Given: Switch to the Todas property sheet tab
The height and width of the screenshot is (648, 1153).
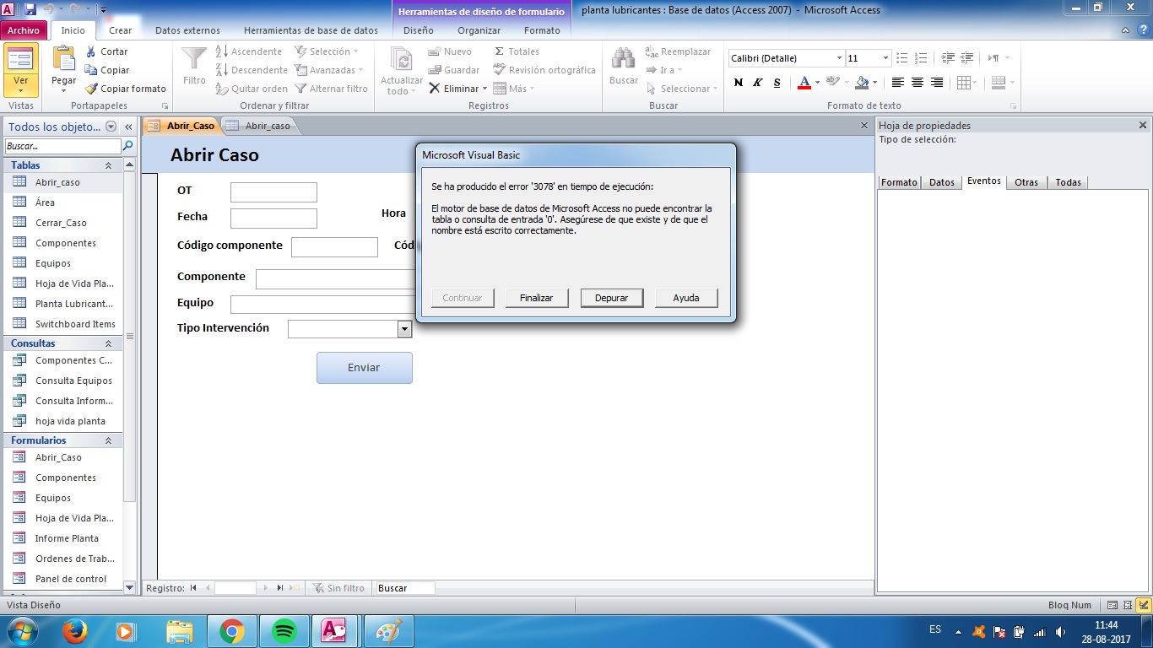Looking at the screenshot, I should [1069, 182].
